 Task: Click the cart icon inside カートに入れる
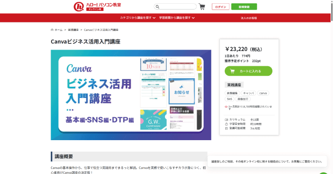coord(232,71)
